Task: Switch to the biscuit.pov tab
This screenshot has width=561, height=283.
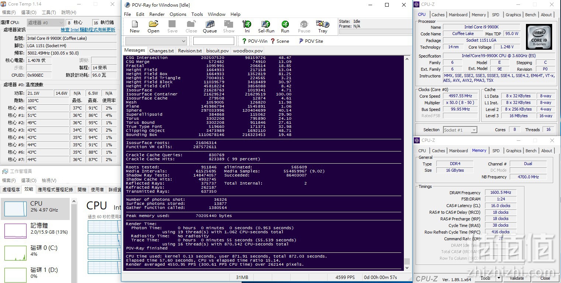Action: tap(218, 51)
